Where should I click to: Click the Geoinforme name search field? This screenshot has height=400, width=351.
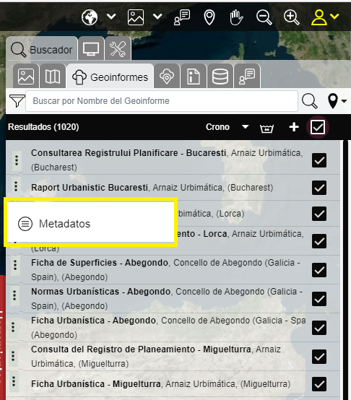(x=162, y=101)
